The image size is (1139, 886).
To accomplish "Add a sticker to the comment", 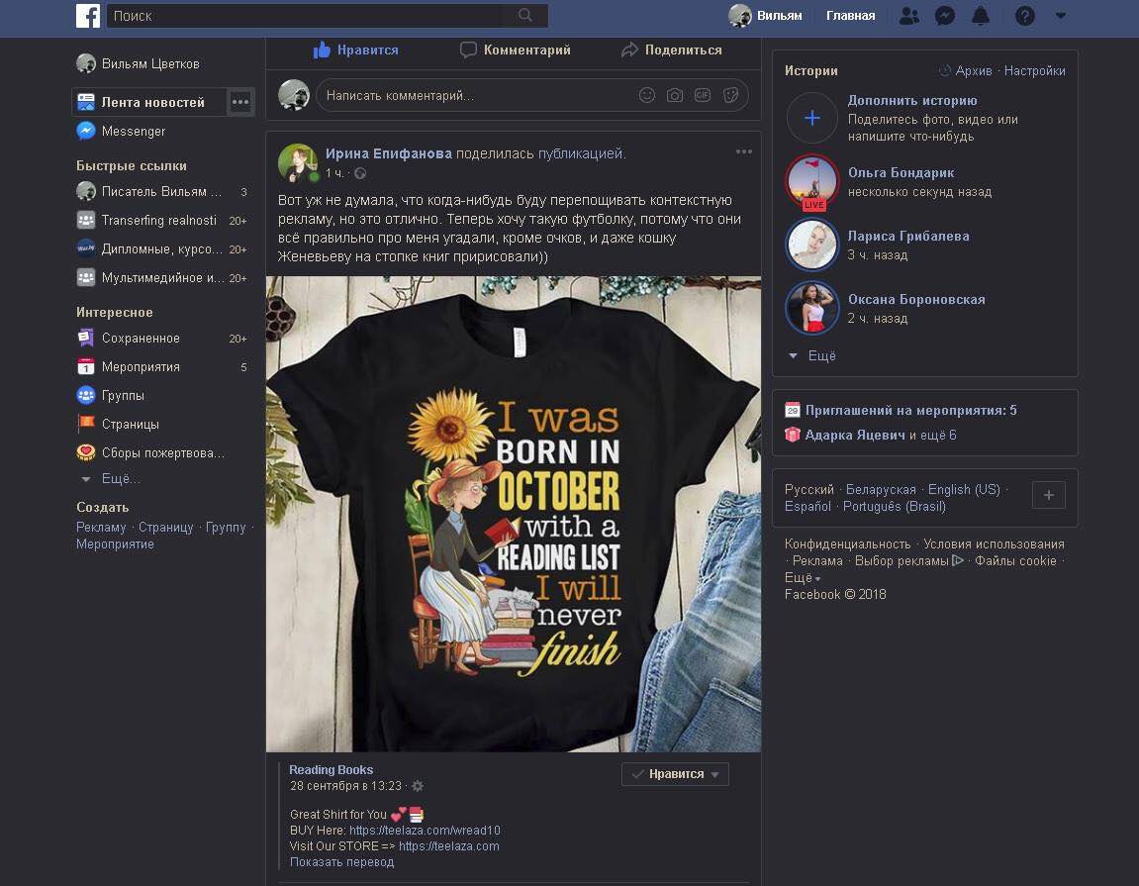I will pyautogui.click(x=730, y=95).
